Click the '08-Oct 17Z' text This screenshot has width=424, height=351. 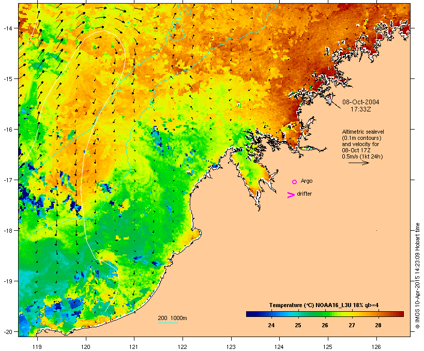(x=356, y=150)
